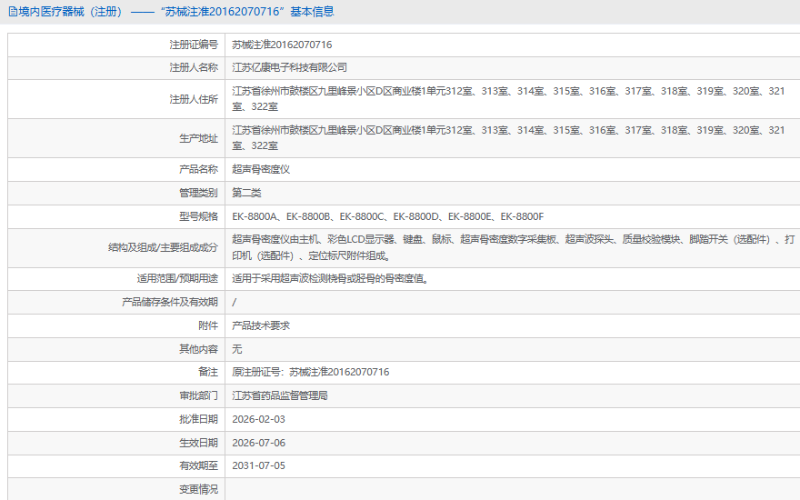Image resolution: width=800 pixels, height=500 pixels.
Task: Click the 其他内容 label
Action: click(198, 349)
